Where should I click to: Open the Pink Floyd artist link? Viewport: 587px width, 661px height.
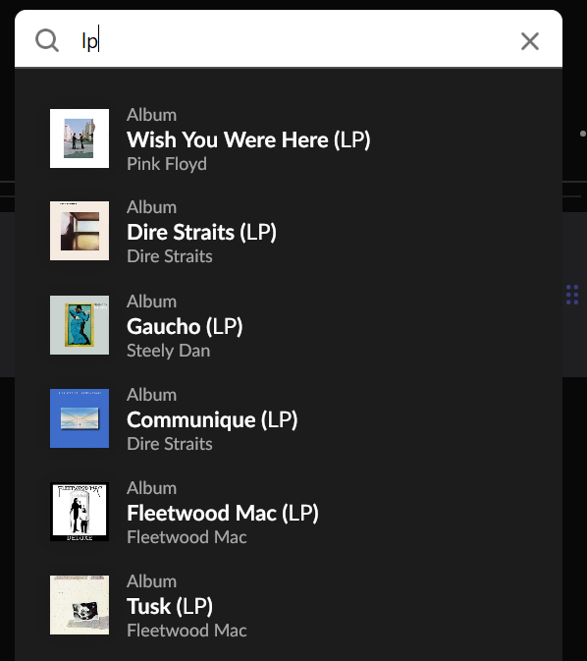pos(167,164)
